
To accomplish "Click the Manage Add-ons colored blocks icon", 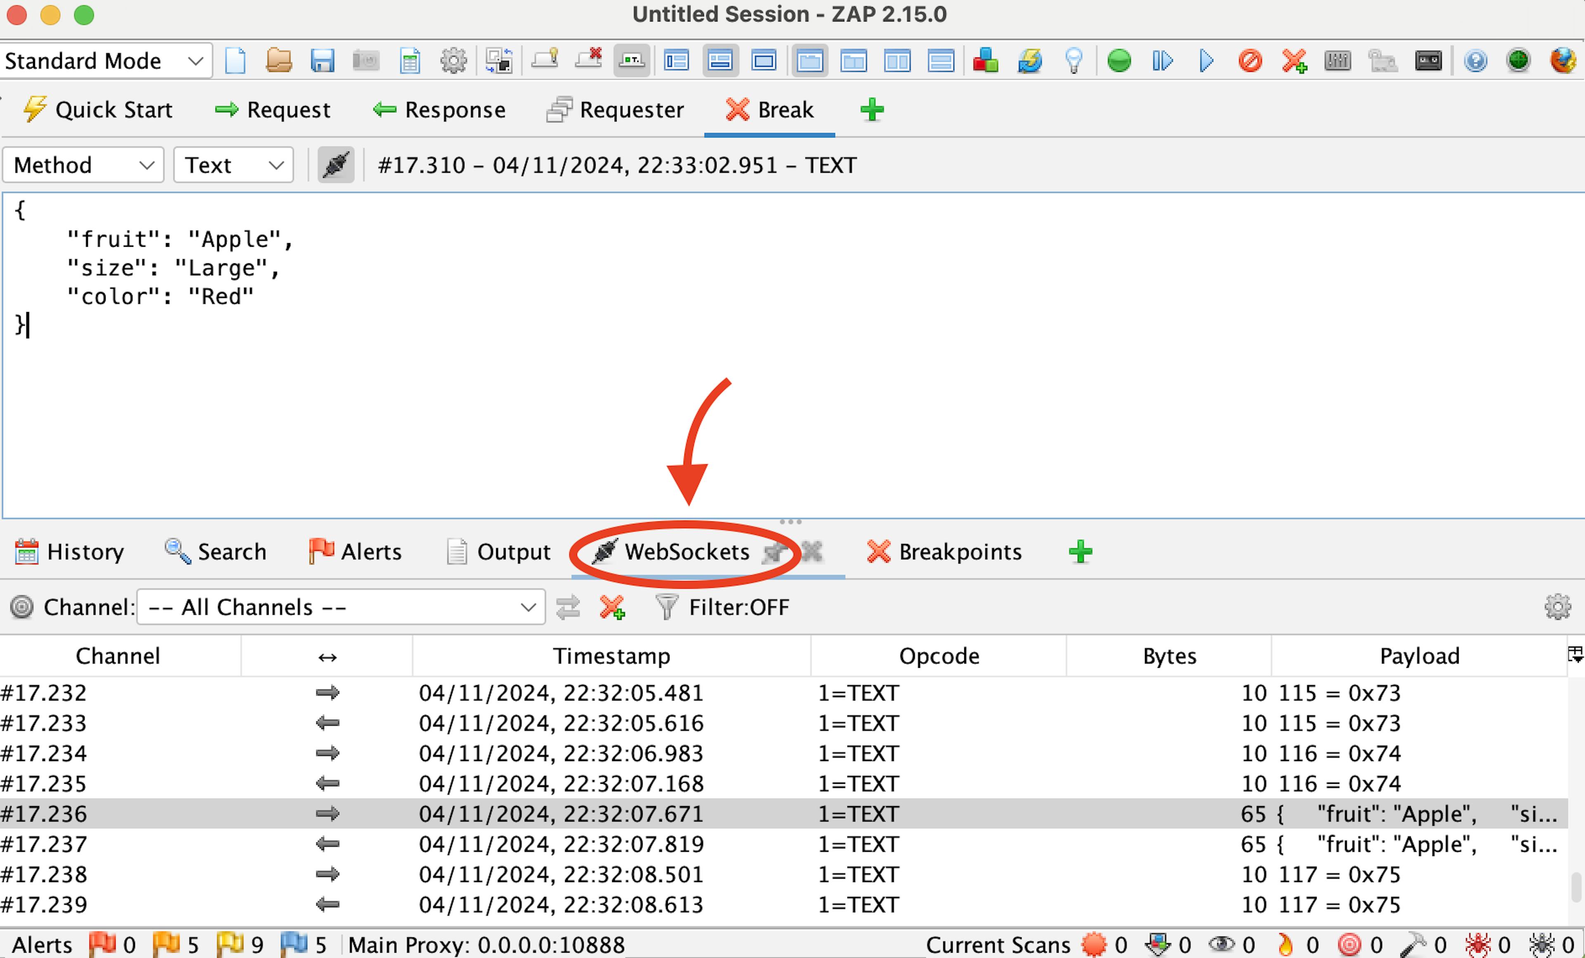I will [985, 61].
